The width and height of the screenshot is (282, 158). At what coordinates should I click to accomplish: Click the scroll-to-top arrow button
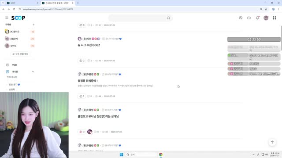[x=272, y=142]
